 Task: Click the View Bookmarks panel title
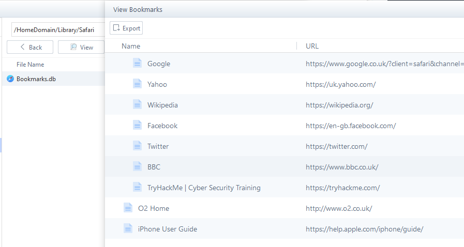click(138, 9)
